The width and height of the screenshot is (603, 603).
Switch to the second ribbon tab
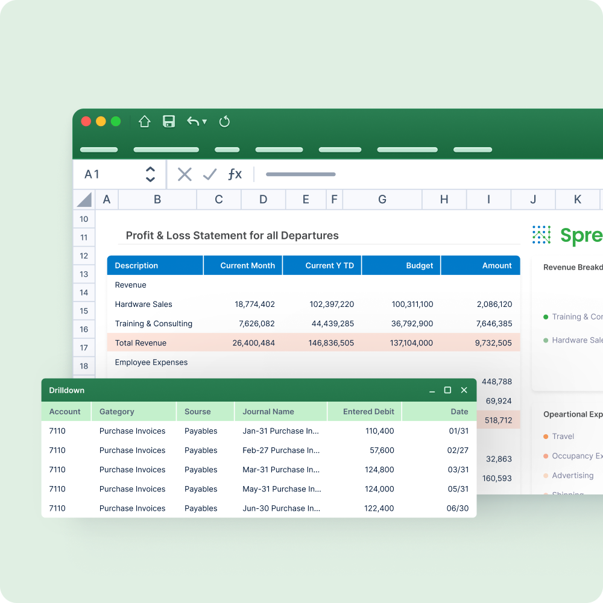[166, 150]
